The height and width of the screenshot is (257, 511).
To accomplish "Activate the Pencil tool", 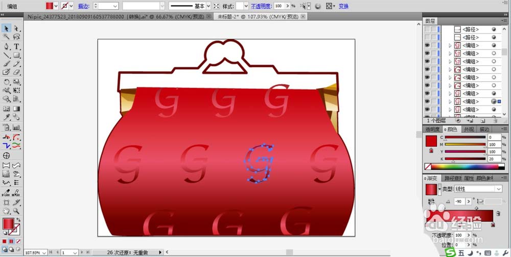I will [x=16, y=64].
